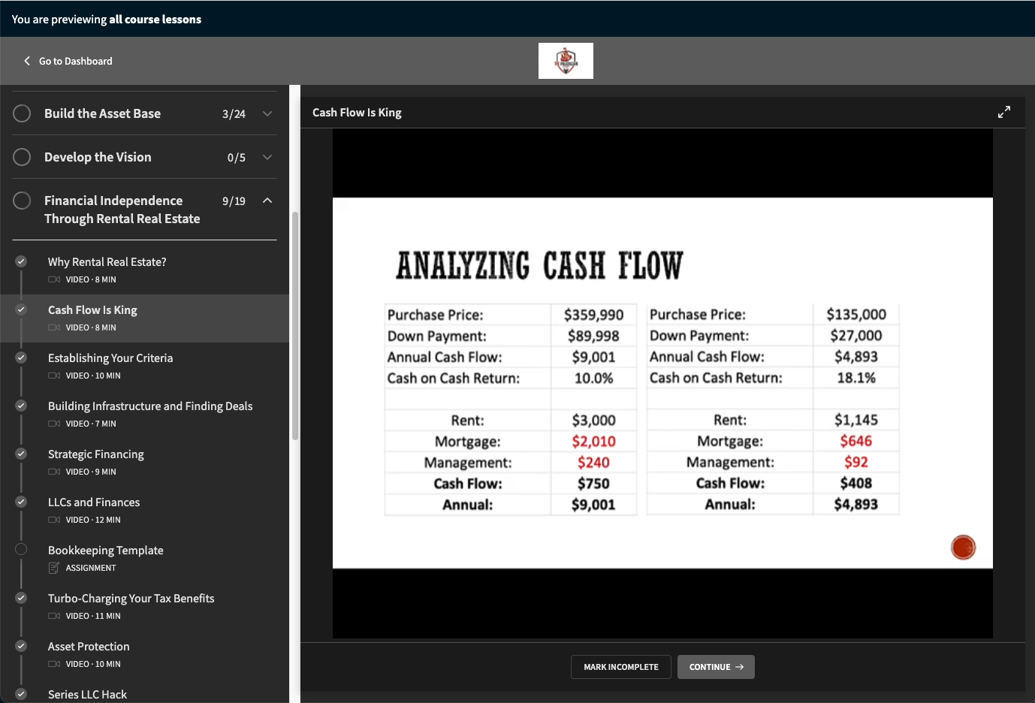Viewport: 1035px width, 703px height.
Task: Click the back arrow beside Go to Dashboard
Action: point(27,61)
